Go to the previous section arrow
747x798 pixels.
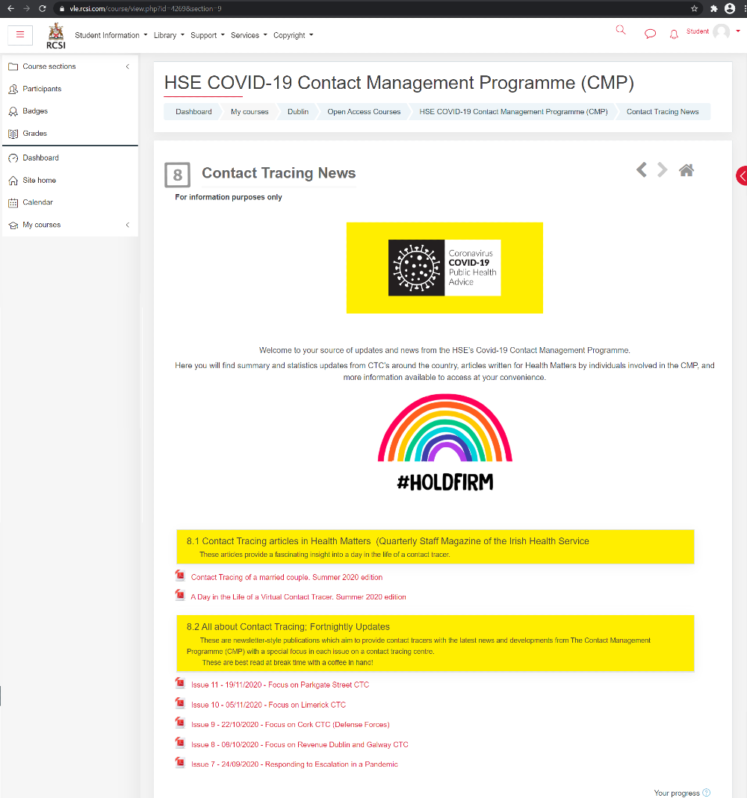tap(642, 170)
